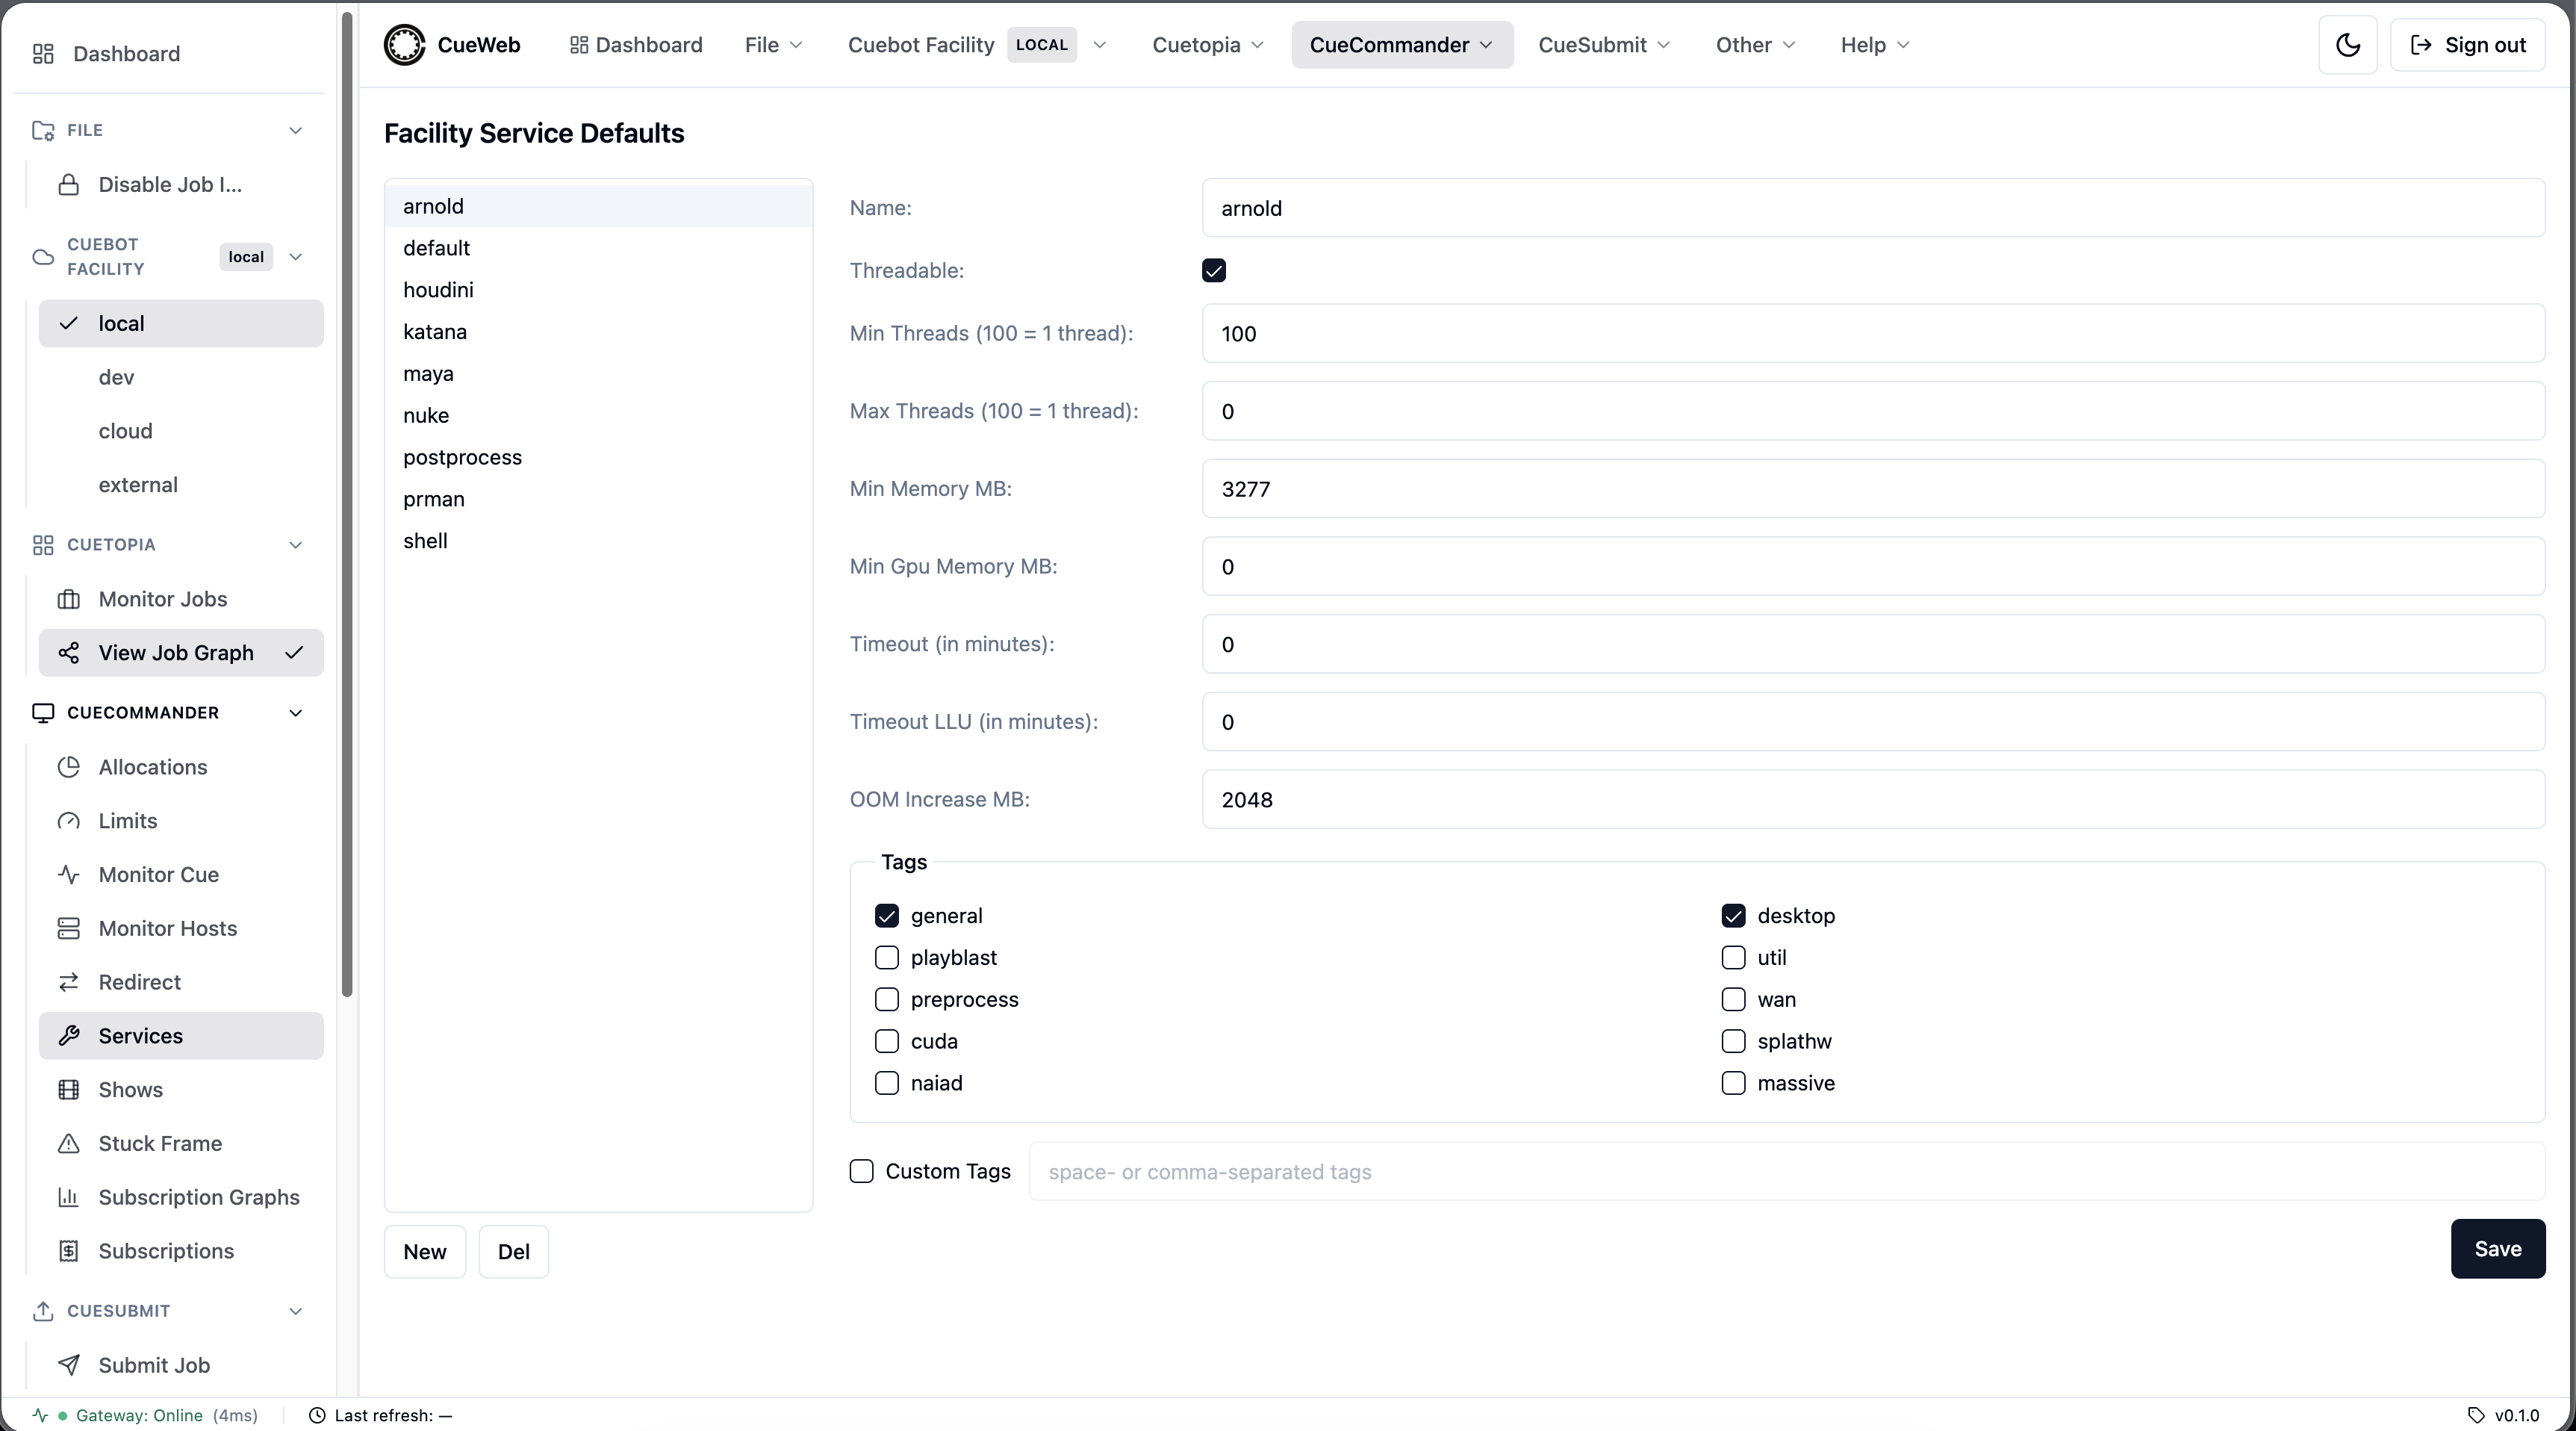Open the Other menu
This screenshot has height=1431, width=2576.
point(1755,45)
